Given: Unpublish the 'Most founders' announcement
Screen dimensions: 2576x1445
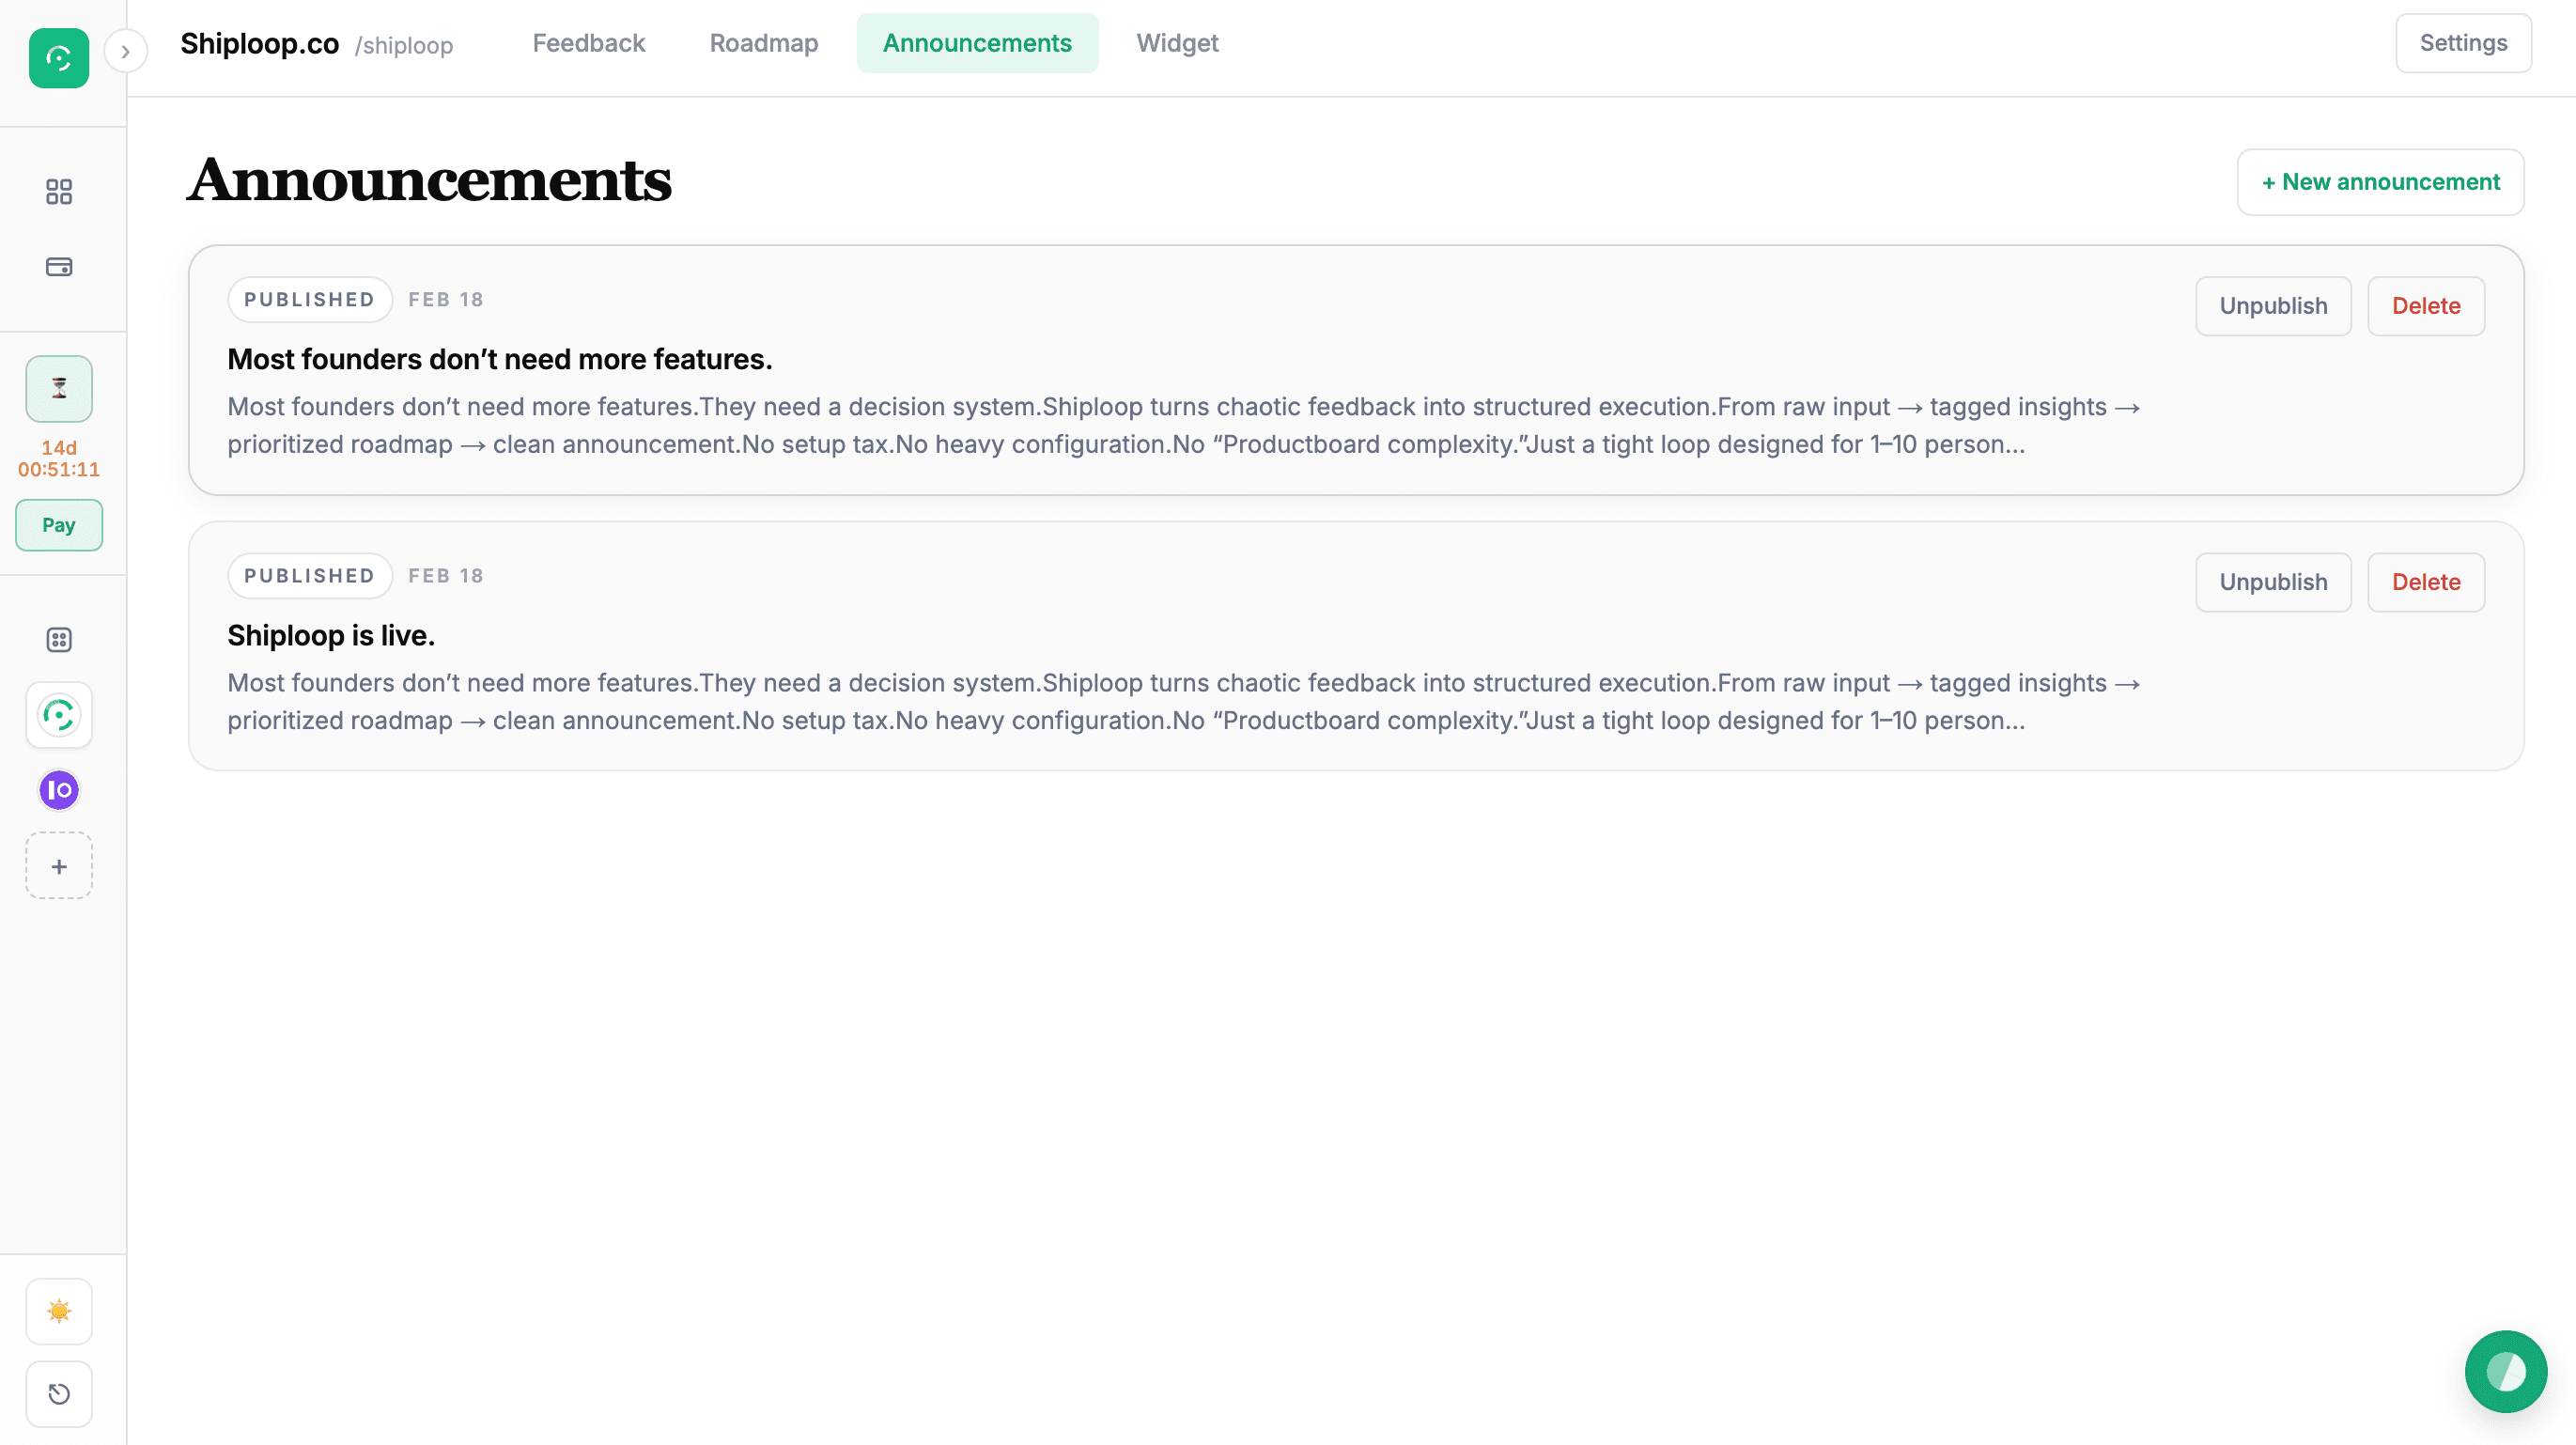Looking at the screenshot, I should click(2273, 305).
